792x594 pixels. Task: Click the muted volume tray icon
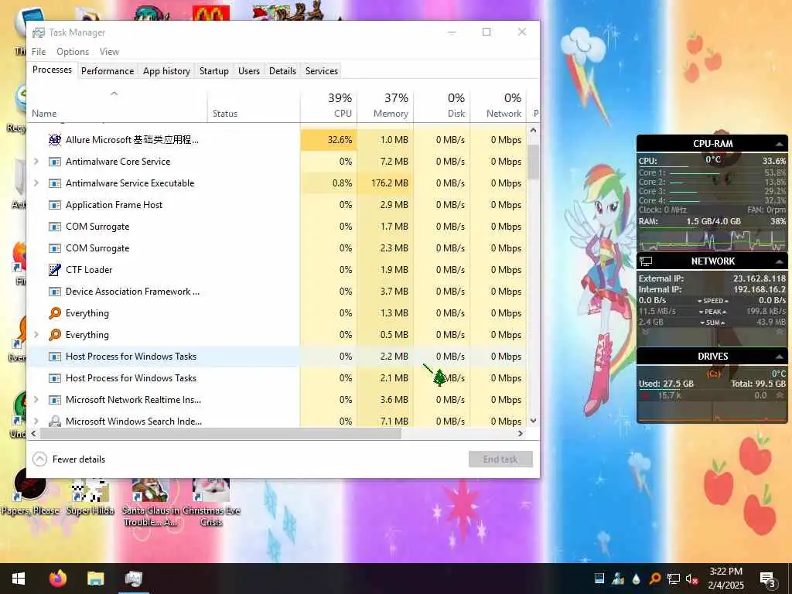pos(691,579)
